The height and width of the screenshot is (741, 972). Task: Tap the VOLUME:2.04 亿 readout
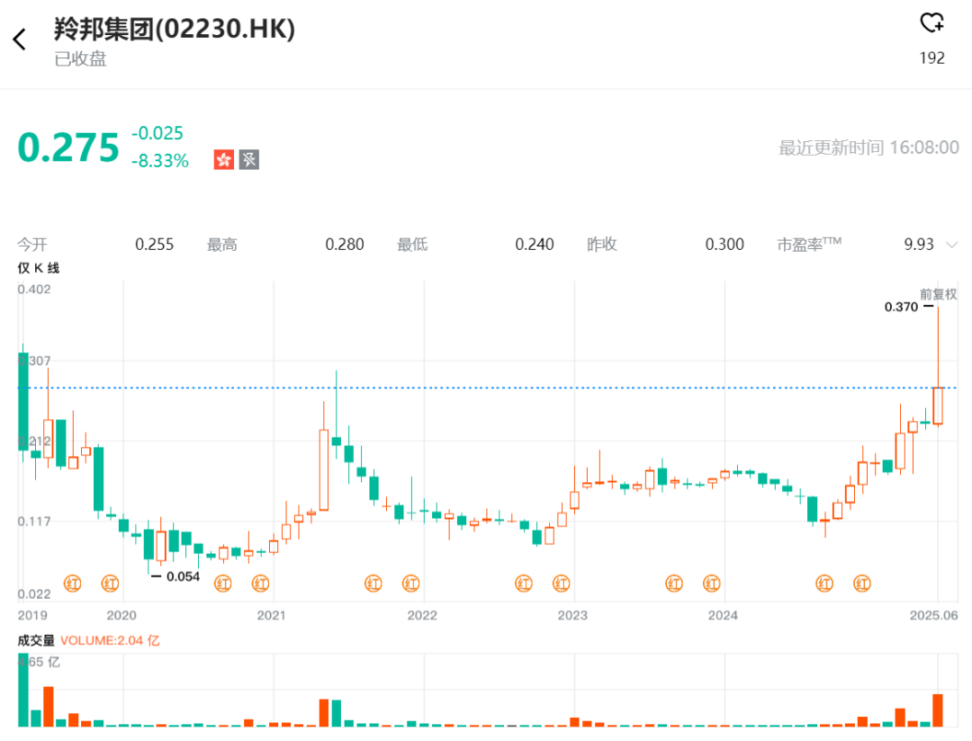(110, 640)
